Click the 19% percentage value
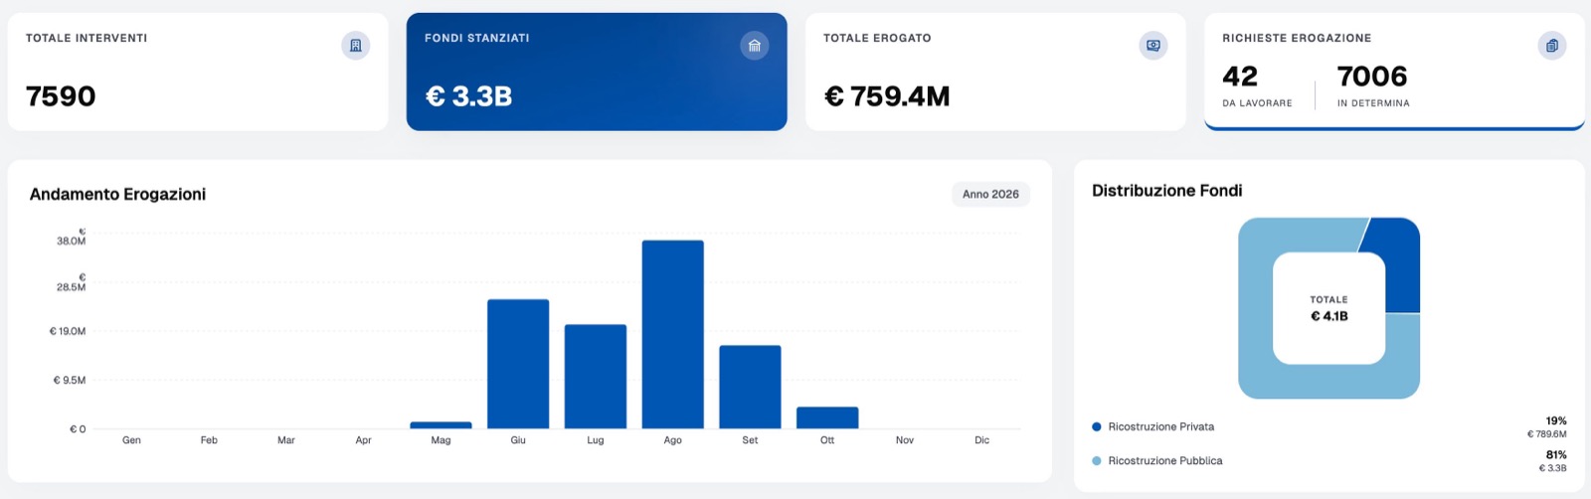The image size is (1591, 499). click(x=1556, y=421)
